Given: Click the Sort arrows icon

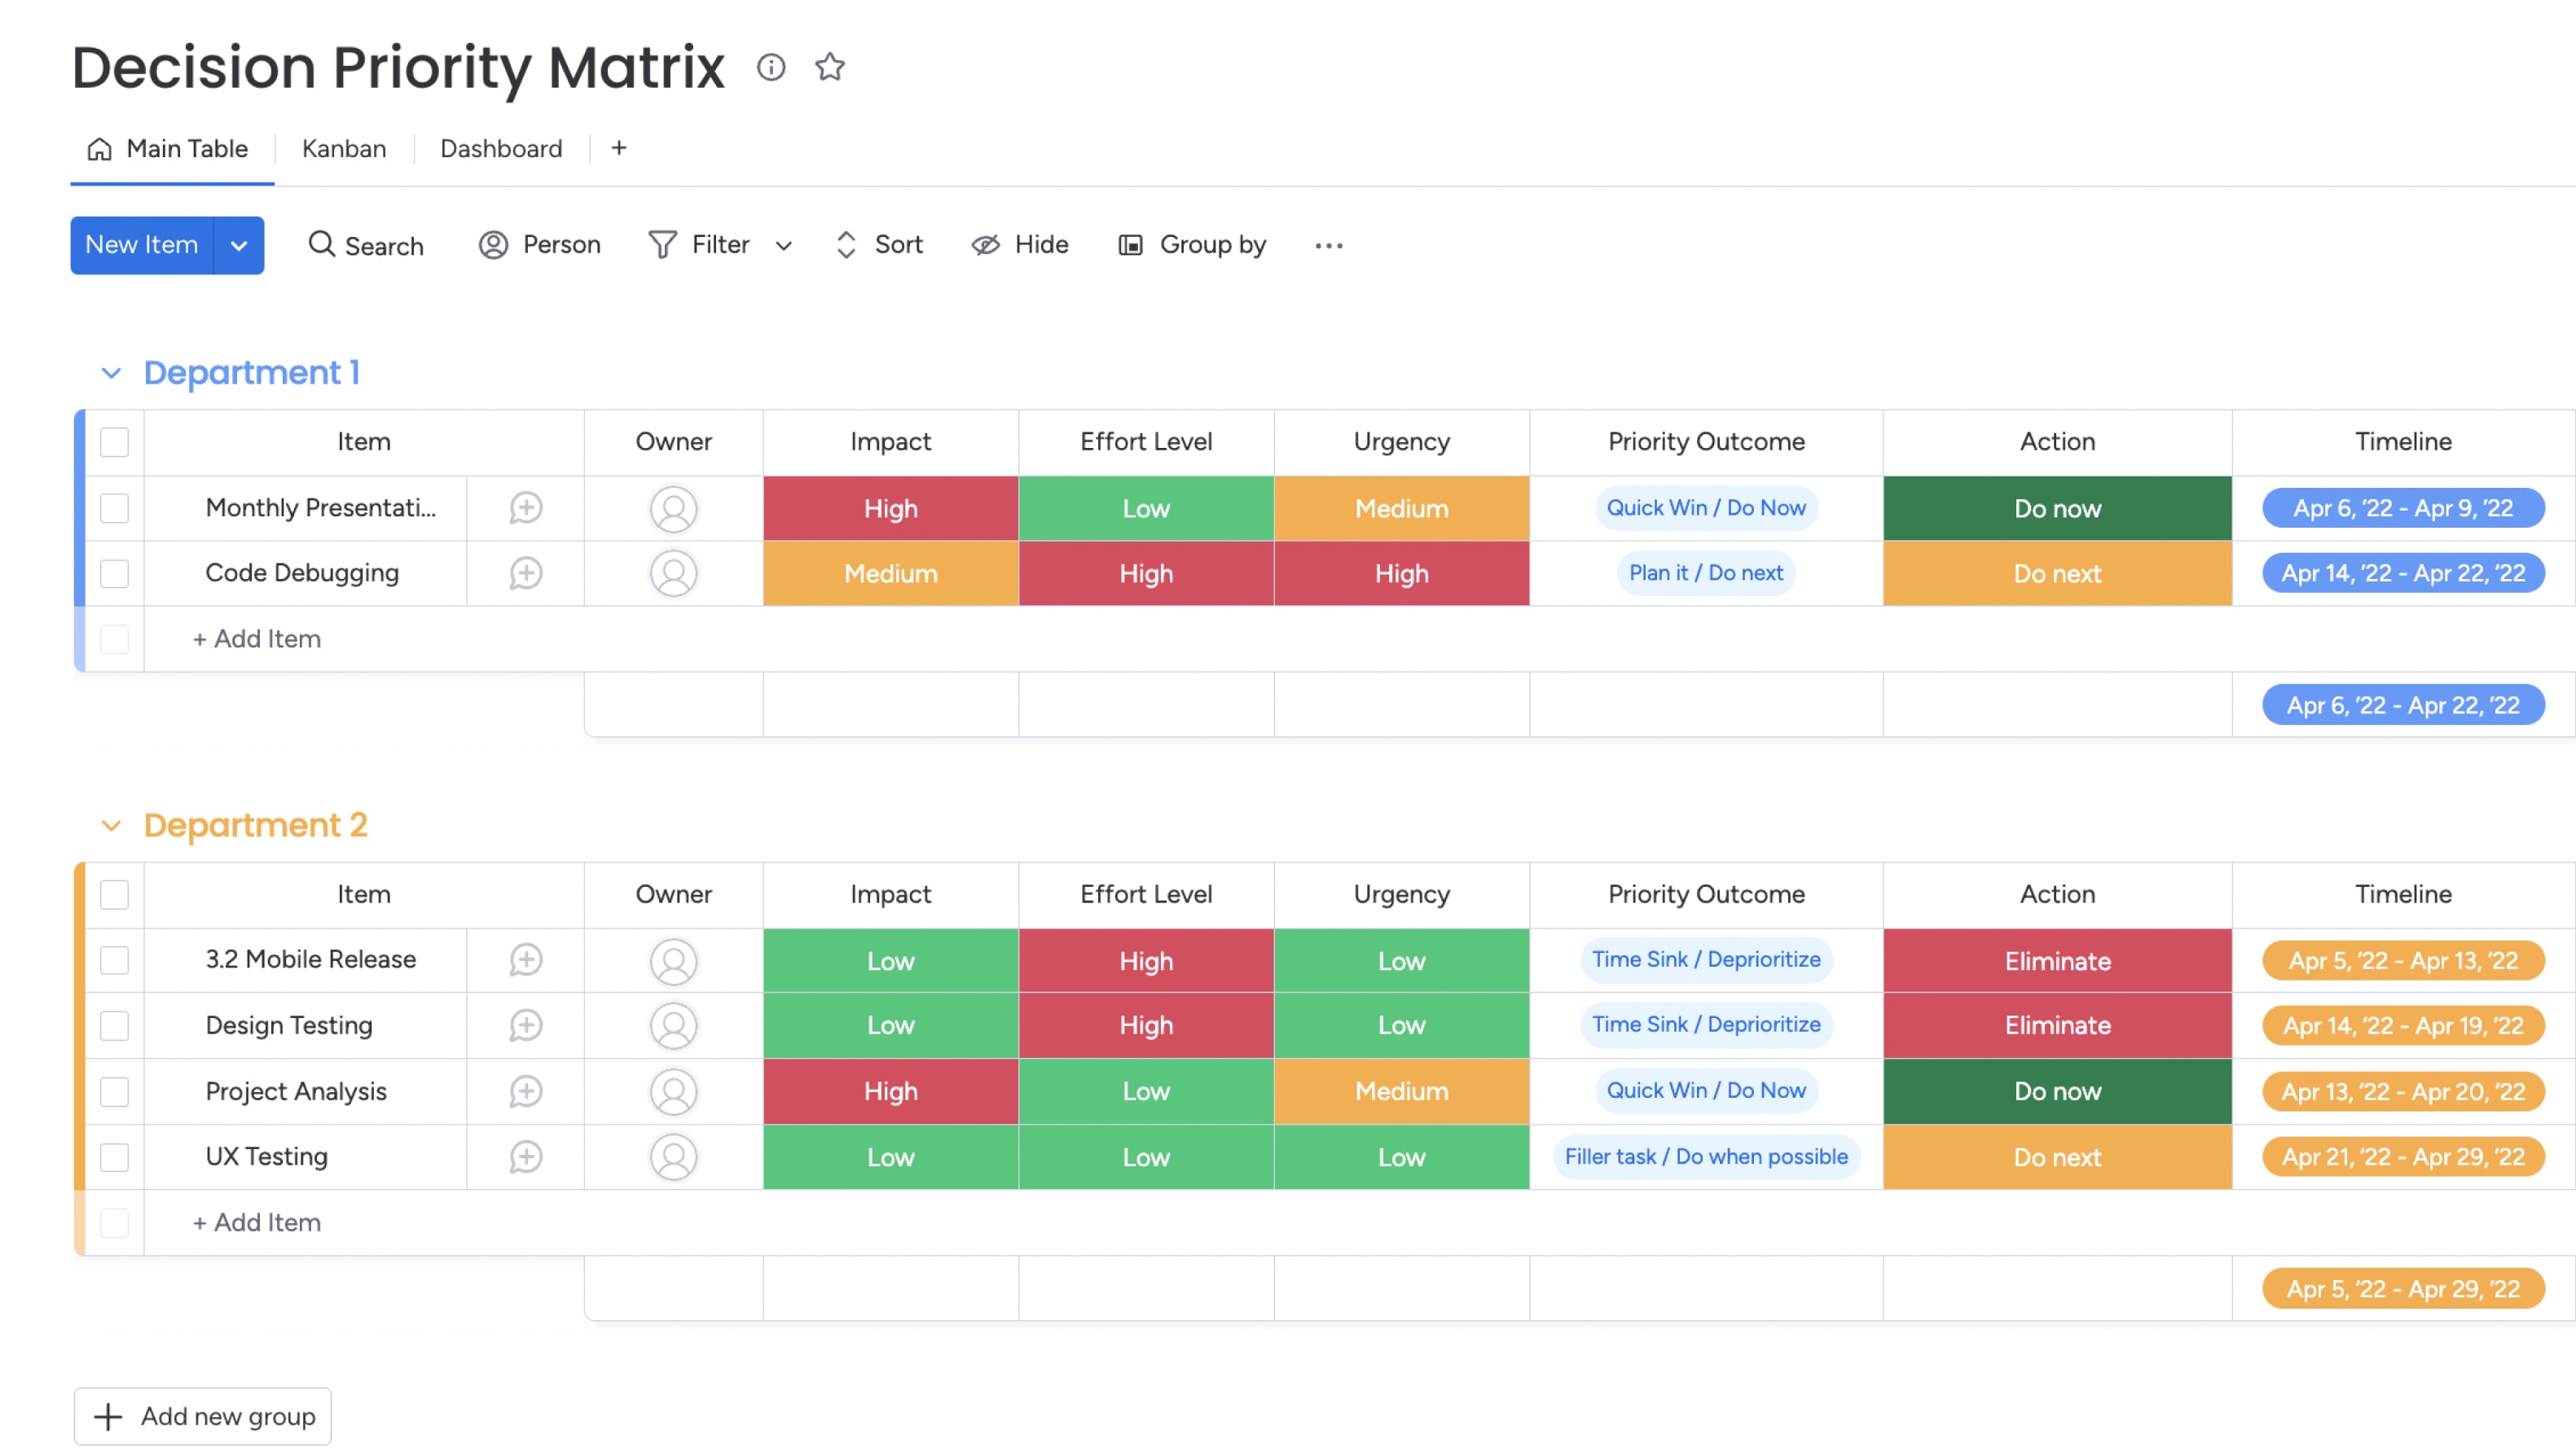Looking at the screenshot, I should [846, 245].
